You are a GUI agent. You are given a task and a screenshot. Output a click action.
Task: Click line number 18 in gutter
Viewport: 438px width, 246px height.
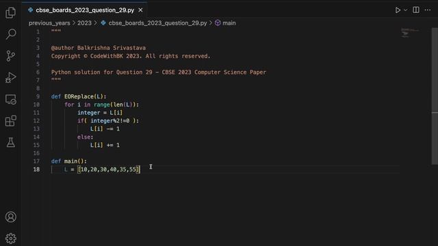36,169
